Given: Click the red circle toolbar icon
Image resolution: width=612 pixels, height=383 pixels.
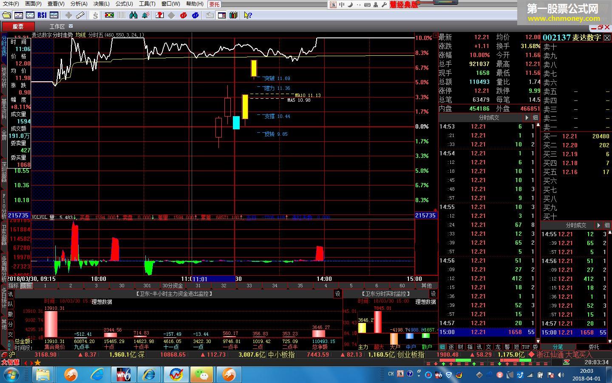Looking at the screenshot, I should (x=183, y=15).
